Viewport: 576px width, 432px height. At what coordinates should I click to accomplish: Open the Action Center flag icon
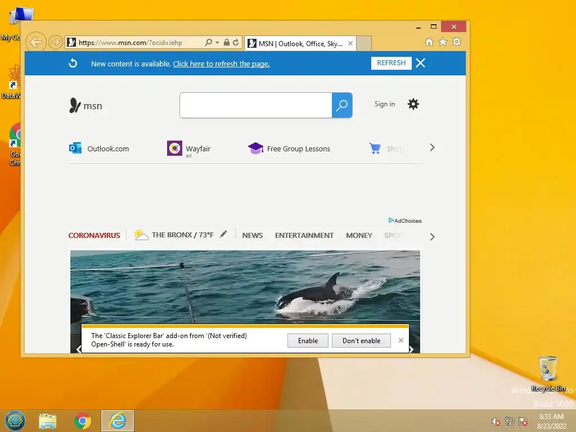(523, 421)
